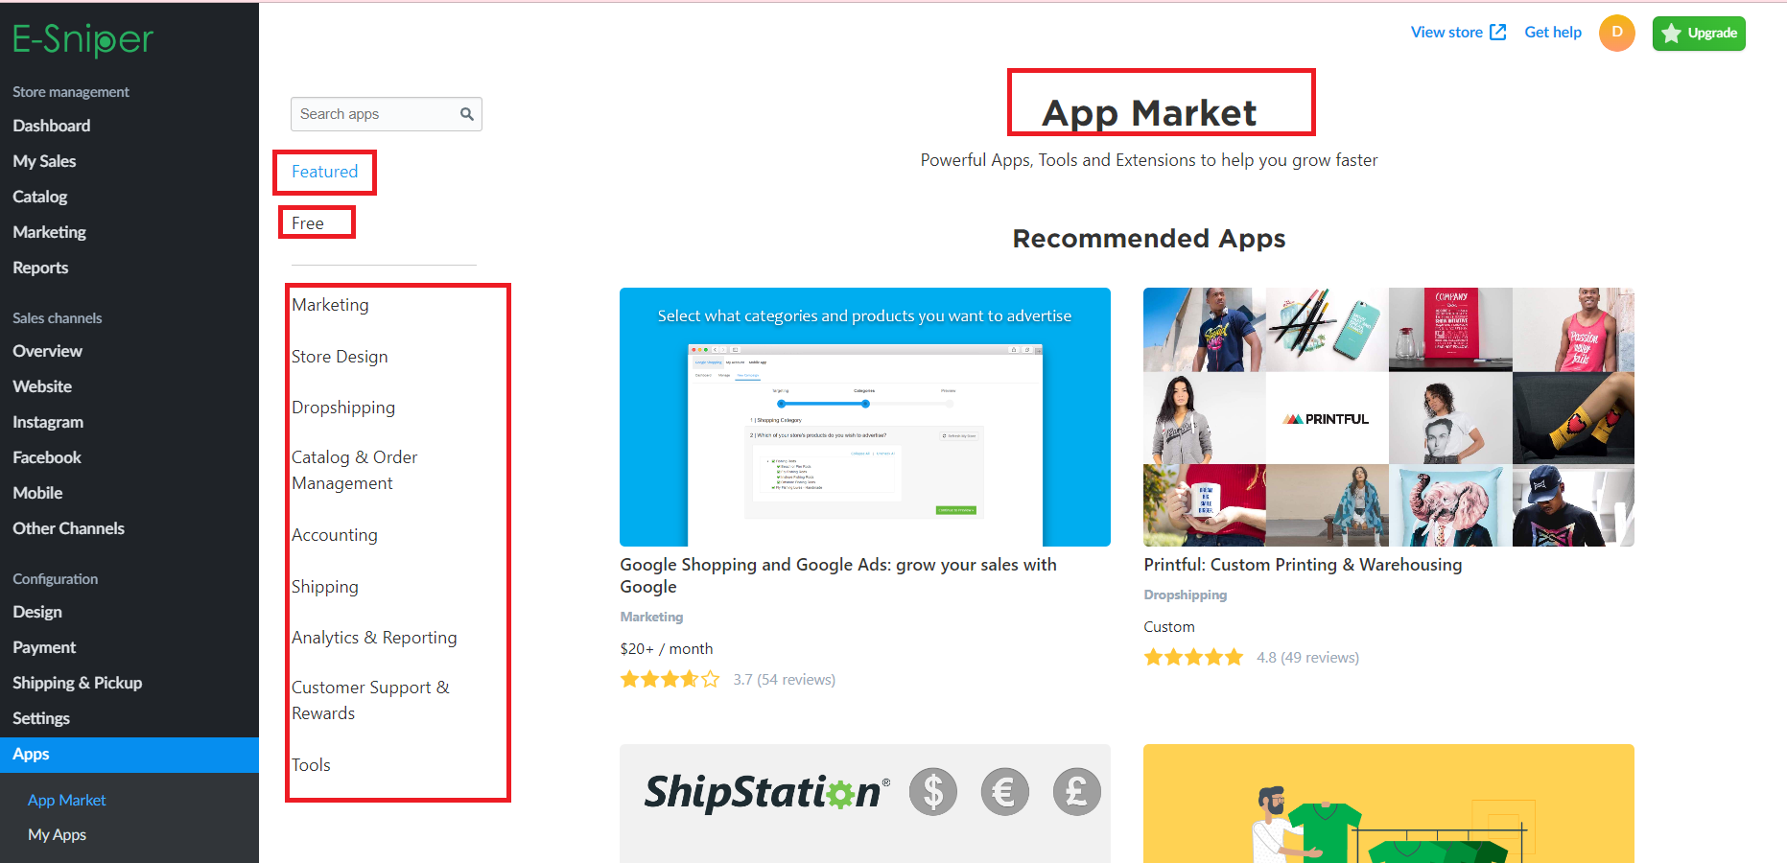Select the Free apps filter

(x=308, y=223)
